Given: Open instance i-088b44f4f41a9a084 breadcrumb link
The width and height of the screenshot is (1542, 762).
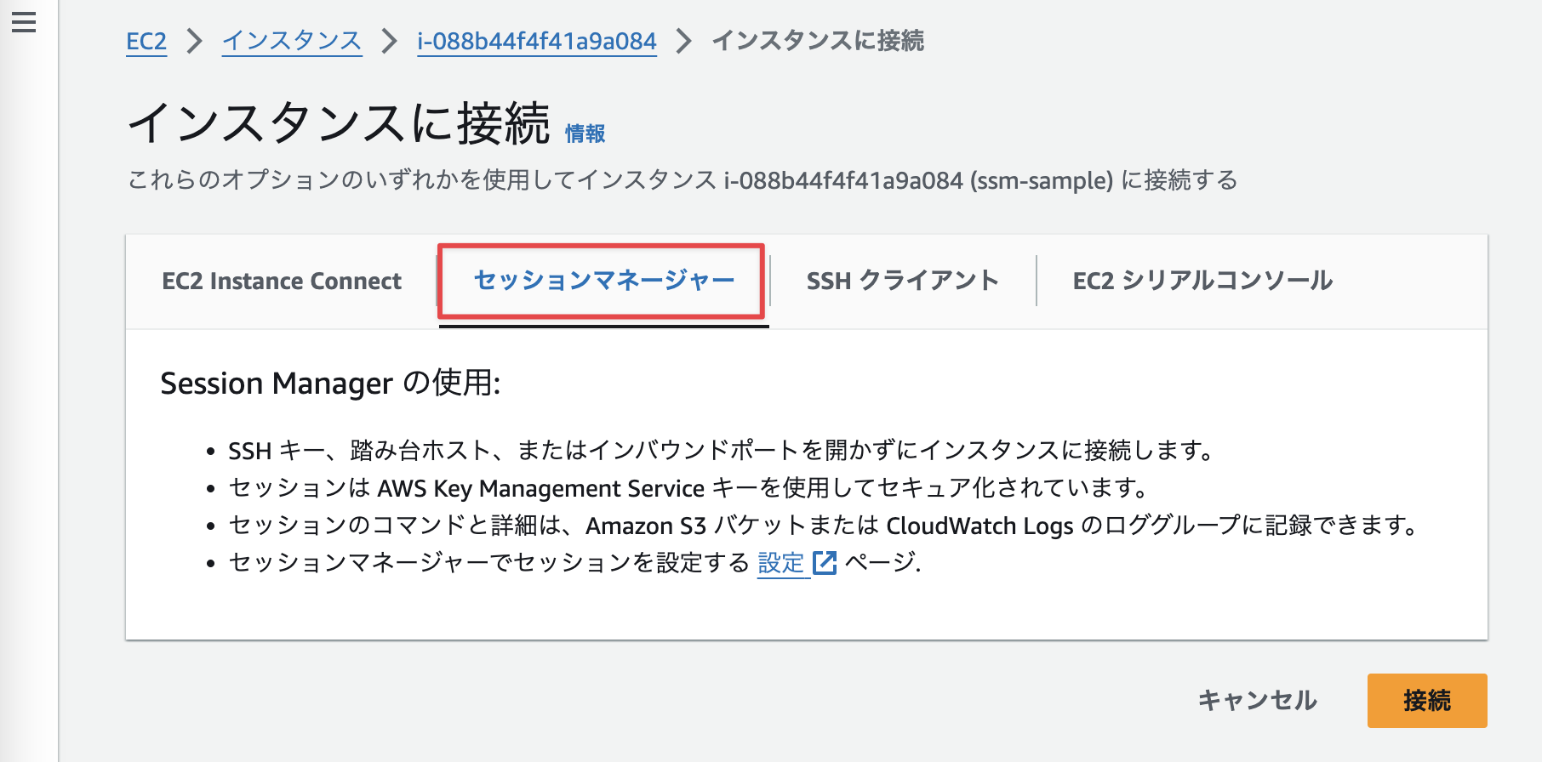Looking at the screenshot, I should click(537, 41).
